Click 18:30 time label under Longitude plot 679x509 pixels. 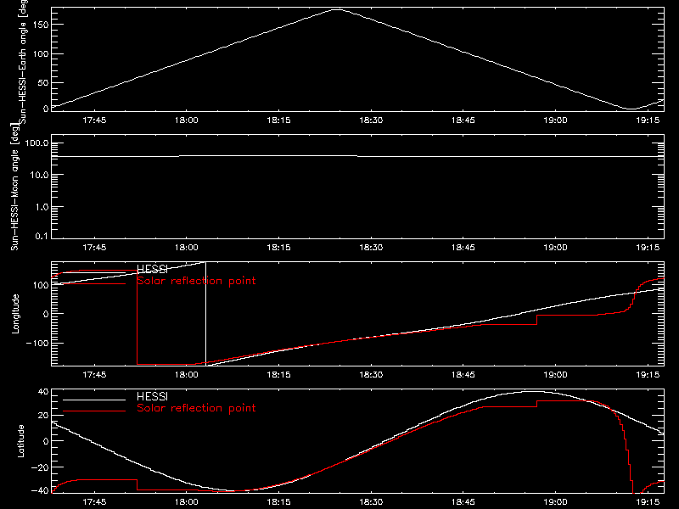coord(371,375)
